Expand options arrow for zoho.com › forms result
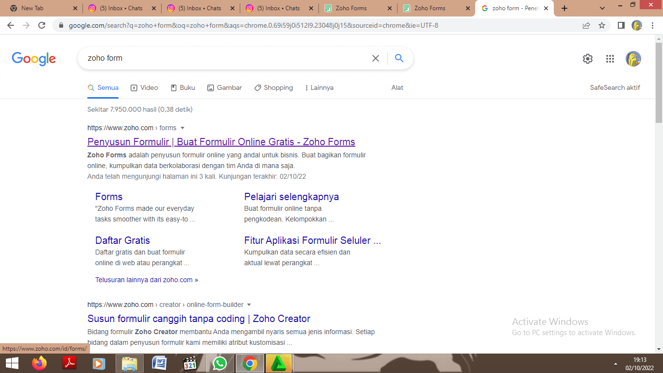 pyautogui.click(x=182, y=128)
